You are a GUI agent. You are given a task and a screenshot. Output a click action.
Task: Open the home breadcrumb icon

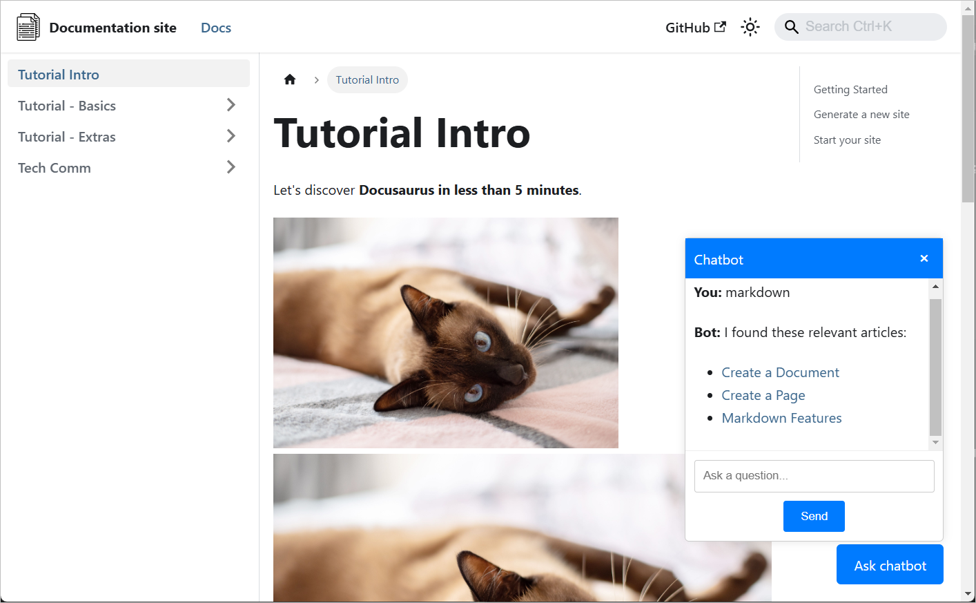pos(290,79)
